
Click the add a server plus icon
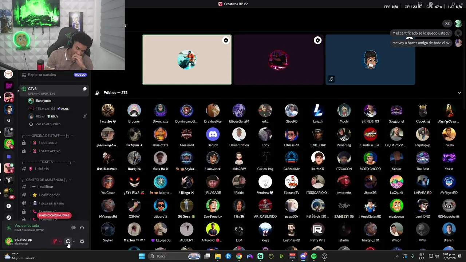[x=8, y=206]
